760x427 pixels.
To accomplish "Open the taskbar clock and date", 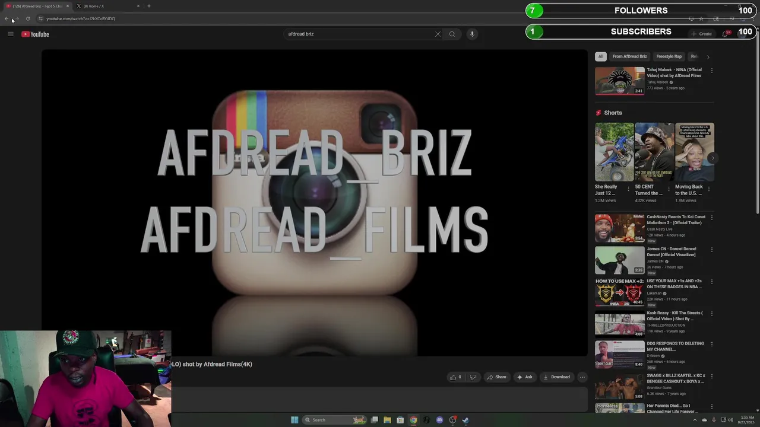I will pos(746,420).
